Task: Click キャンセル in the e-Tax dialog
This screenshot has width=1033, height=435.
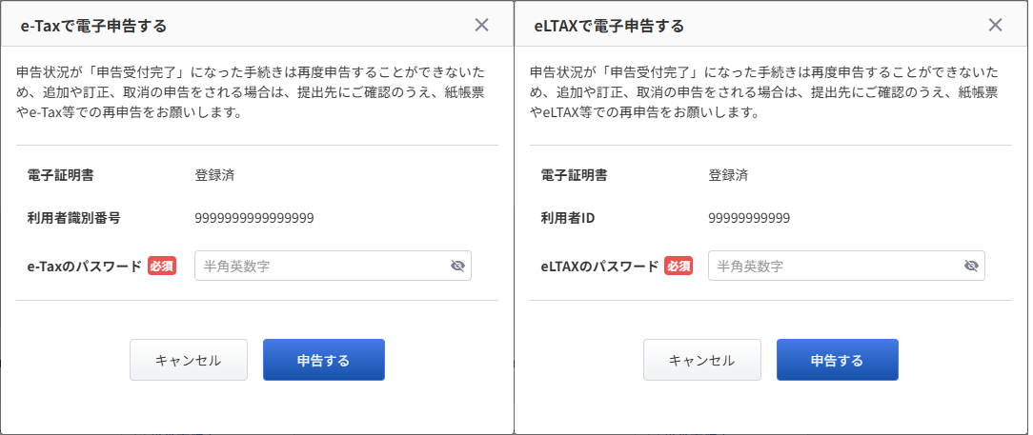Action: pyautogui.click(x=189, y=360)
